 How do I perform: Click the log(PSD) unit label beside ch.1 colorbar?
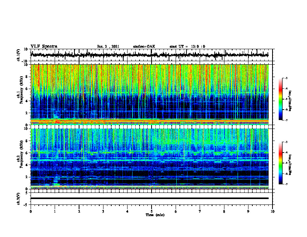(290, 101)
